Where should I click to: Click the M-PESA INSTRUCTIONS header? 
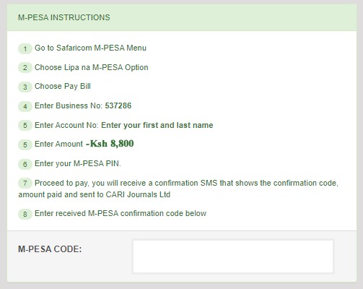point(64,17)
